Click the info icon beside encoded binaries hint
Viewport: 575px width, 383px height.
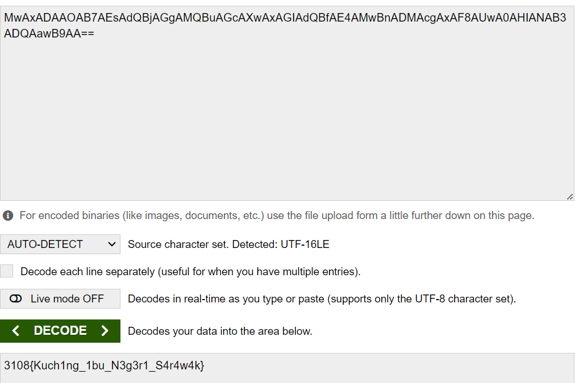[x=8, y=216]
